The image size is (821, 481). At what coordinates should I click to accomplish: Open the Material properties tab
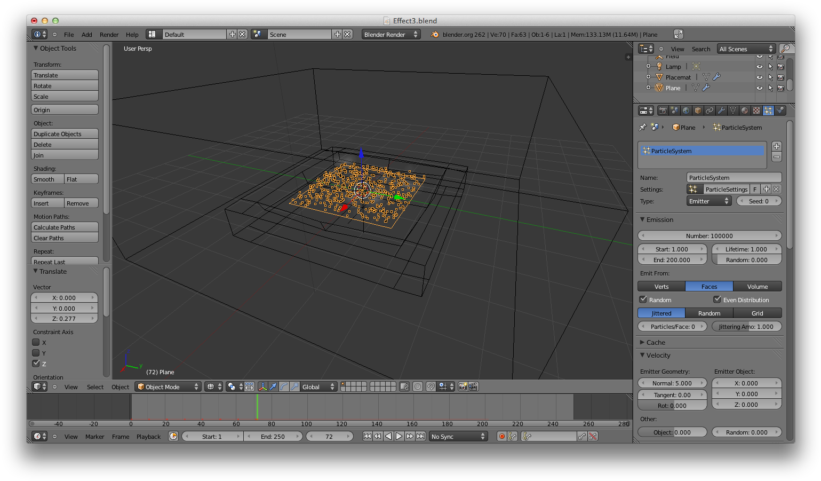(744, 110)
